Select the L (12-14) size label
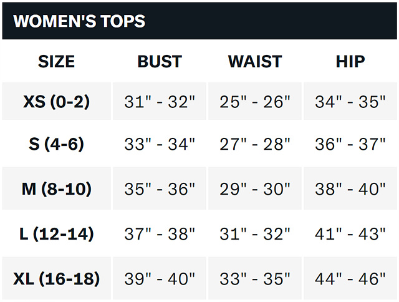399x302 pixels. [56, 234]
